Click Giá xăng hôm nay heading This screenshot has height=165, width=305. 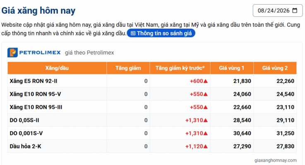click(38, 11)
